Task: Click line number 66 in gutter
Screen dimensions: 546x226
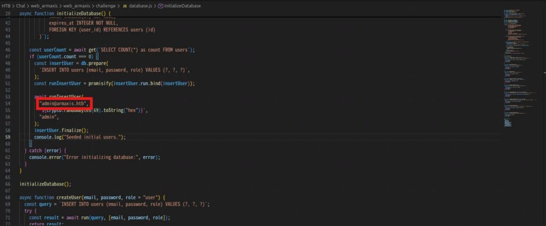Action: pos(7,184)
